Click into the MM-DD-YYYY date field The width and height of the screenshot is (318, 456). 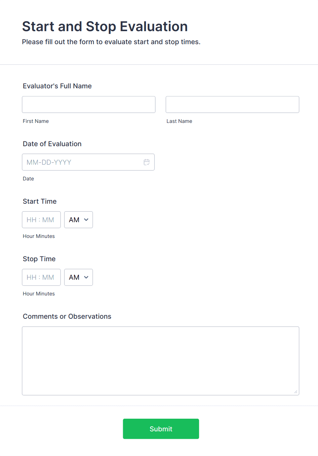82,162
